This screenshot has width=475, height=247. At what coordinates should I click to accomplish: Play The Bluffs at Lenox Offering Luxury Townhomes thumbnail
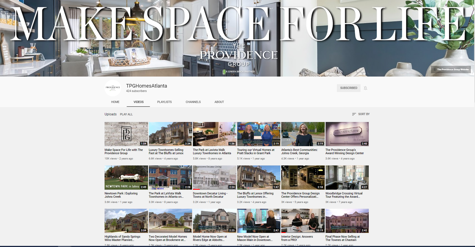(259, 178)
